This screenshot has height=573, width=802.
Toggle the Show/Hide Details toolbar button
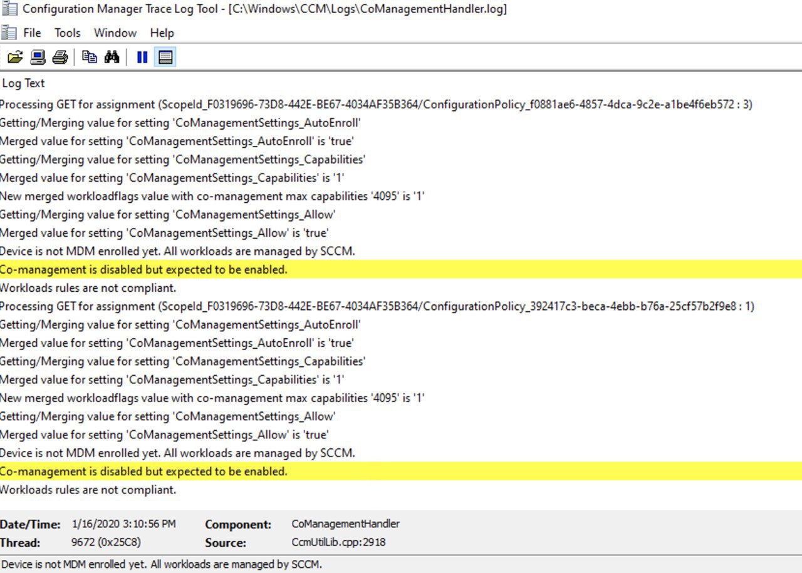(165, 58)
